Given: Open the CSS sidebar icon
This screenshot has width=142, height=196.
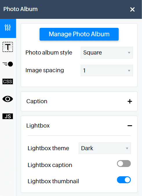Looking at the screenshot, I should click(x=8, y=81).
